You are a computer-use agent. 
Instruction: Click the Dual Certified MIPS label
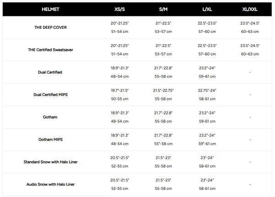pos(50,95)
